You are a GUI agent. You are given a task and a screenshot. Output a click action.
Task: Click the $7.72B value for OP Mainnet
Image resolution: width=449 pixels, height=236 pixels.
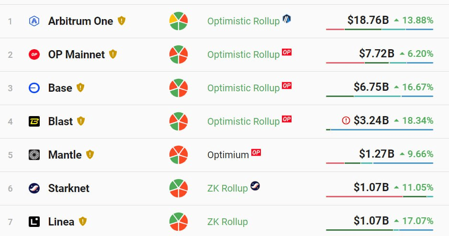(x=376, y=54)
